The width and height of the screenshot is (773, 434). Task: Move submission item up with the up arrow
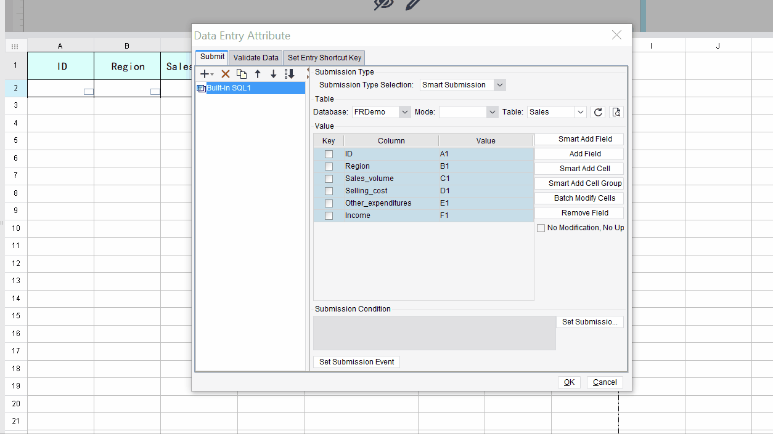258,74
